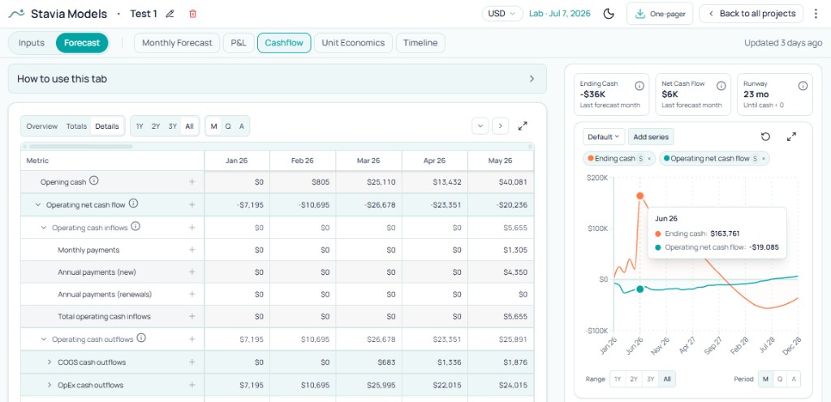Set table range to 1Y
The width and height of the screenshot is (831, 402).
[x=140, y=126]
